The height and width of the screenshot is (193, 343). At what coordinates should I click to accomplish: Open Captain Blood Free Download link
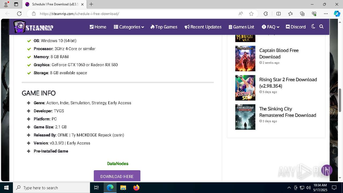coord(279,54)
